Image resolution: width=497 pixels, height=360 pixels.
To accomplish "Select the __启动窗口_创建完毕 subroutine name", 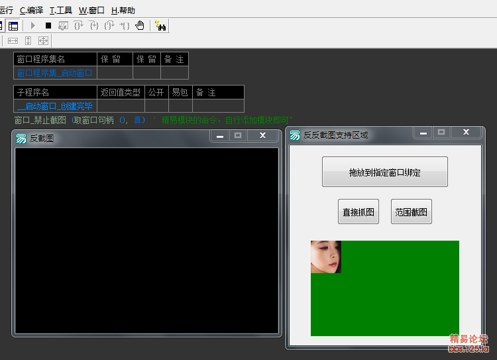I will [x=55, y=106].
